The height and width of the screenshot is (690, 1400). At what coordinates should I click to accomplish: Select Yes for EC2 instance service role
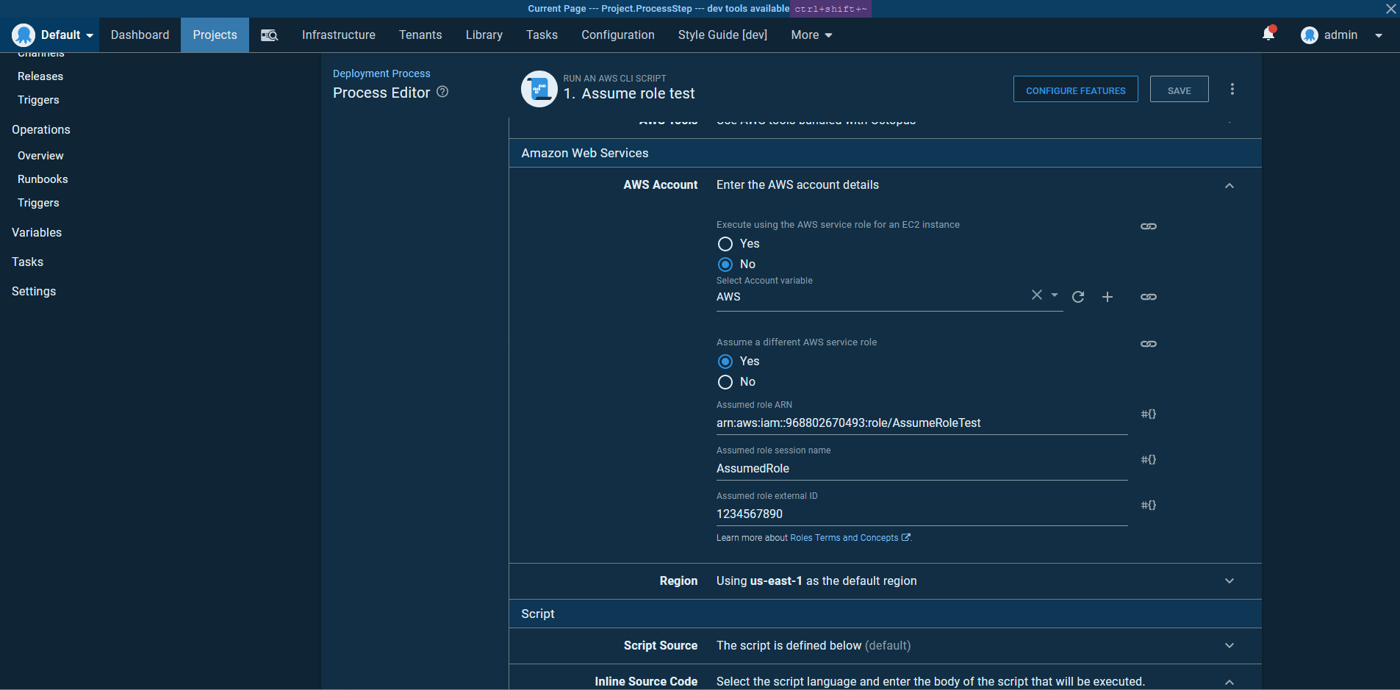pyautogui.click(x=725, y=244)
